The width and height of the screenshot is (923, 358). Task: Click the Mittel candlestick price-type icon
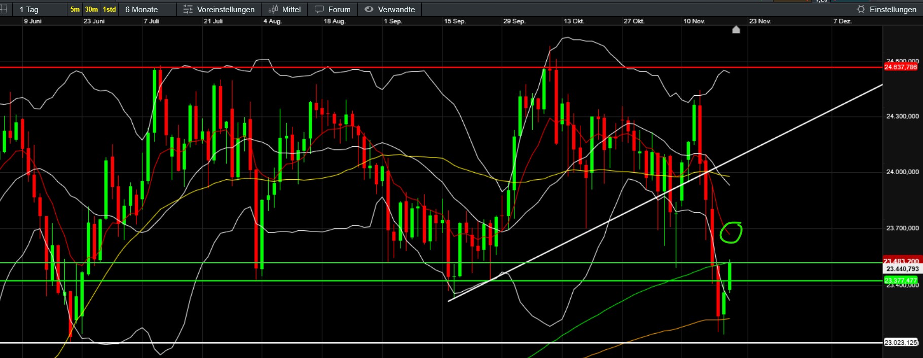pos(273,9)
